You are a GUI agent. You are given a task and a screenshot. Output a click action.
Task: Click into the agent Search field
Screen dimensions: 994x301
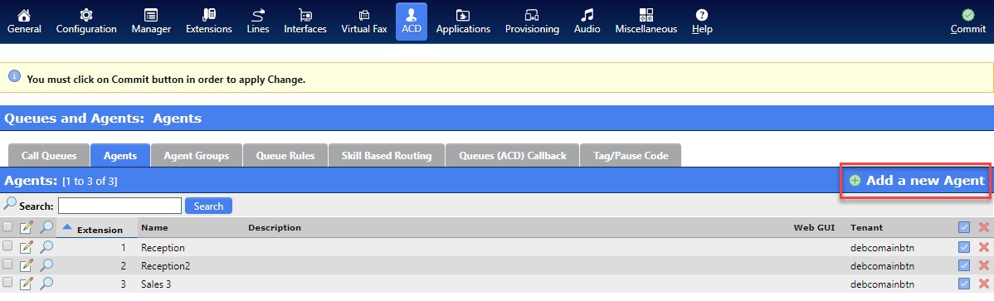(119, 206)
